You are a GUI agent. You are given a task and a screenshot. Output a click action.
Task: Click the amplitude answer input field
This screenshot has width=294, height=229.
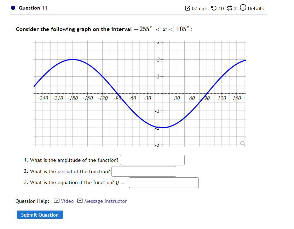(152, 160)
